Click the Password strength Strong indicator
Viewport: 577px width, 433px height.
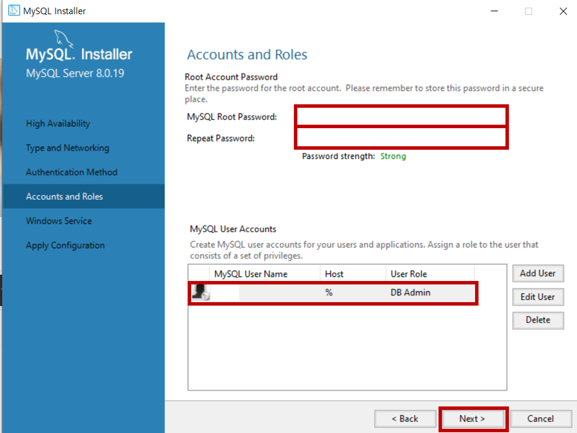click(393, 156)
